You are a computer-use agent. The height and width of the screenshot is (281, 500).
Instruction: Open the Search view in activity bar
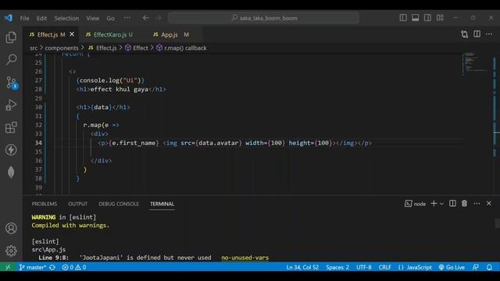[x=11, y=59]
